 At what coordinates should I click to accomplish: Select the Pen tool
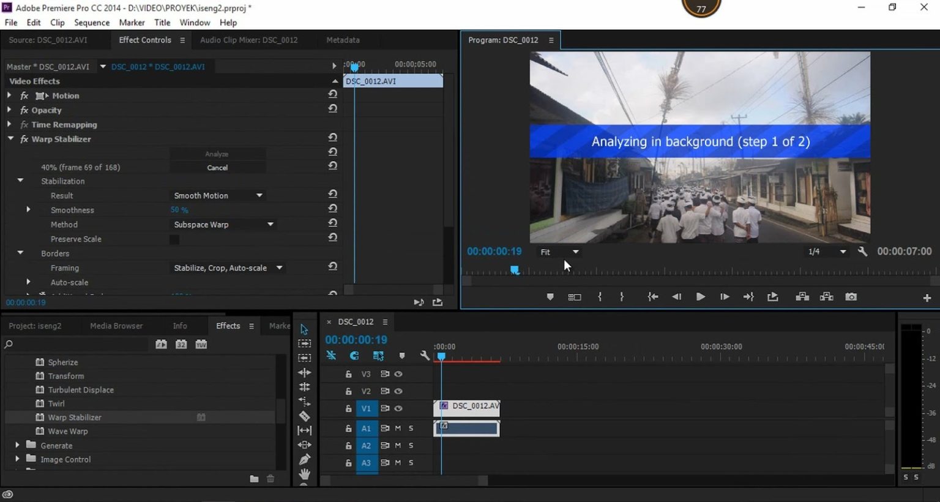(304, 459)
